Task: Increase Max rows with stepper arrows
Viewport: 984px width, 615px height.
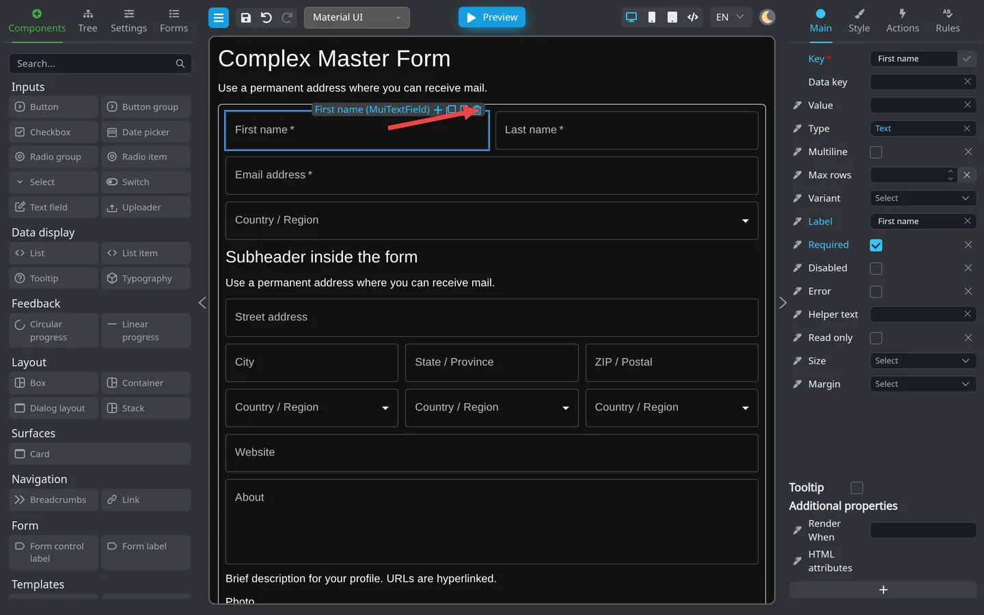Action: point(950,172)
